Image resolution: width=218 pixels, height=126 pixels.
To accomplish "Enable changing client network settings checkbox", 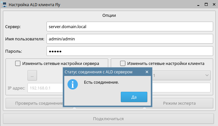I will tap(123, 63).
